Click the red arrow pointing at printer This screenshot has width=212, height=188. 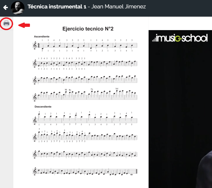24,25
